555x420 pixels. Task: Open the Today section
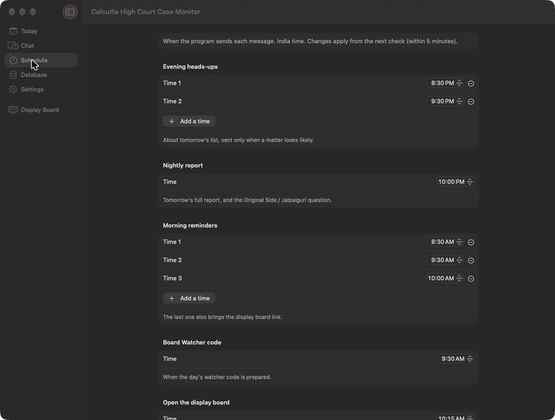pos(41,31)
